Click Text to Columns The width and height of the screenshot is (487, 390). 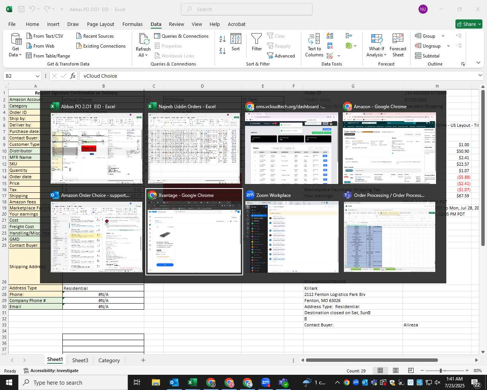point(314,45)
